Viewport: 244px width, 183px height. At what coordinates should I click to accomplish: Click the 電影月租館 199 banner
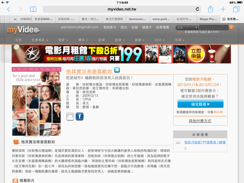121,54
